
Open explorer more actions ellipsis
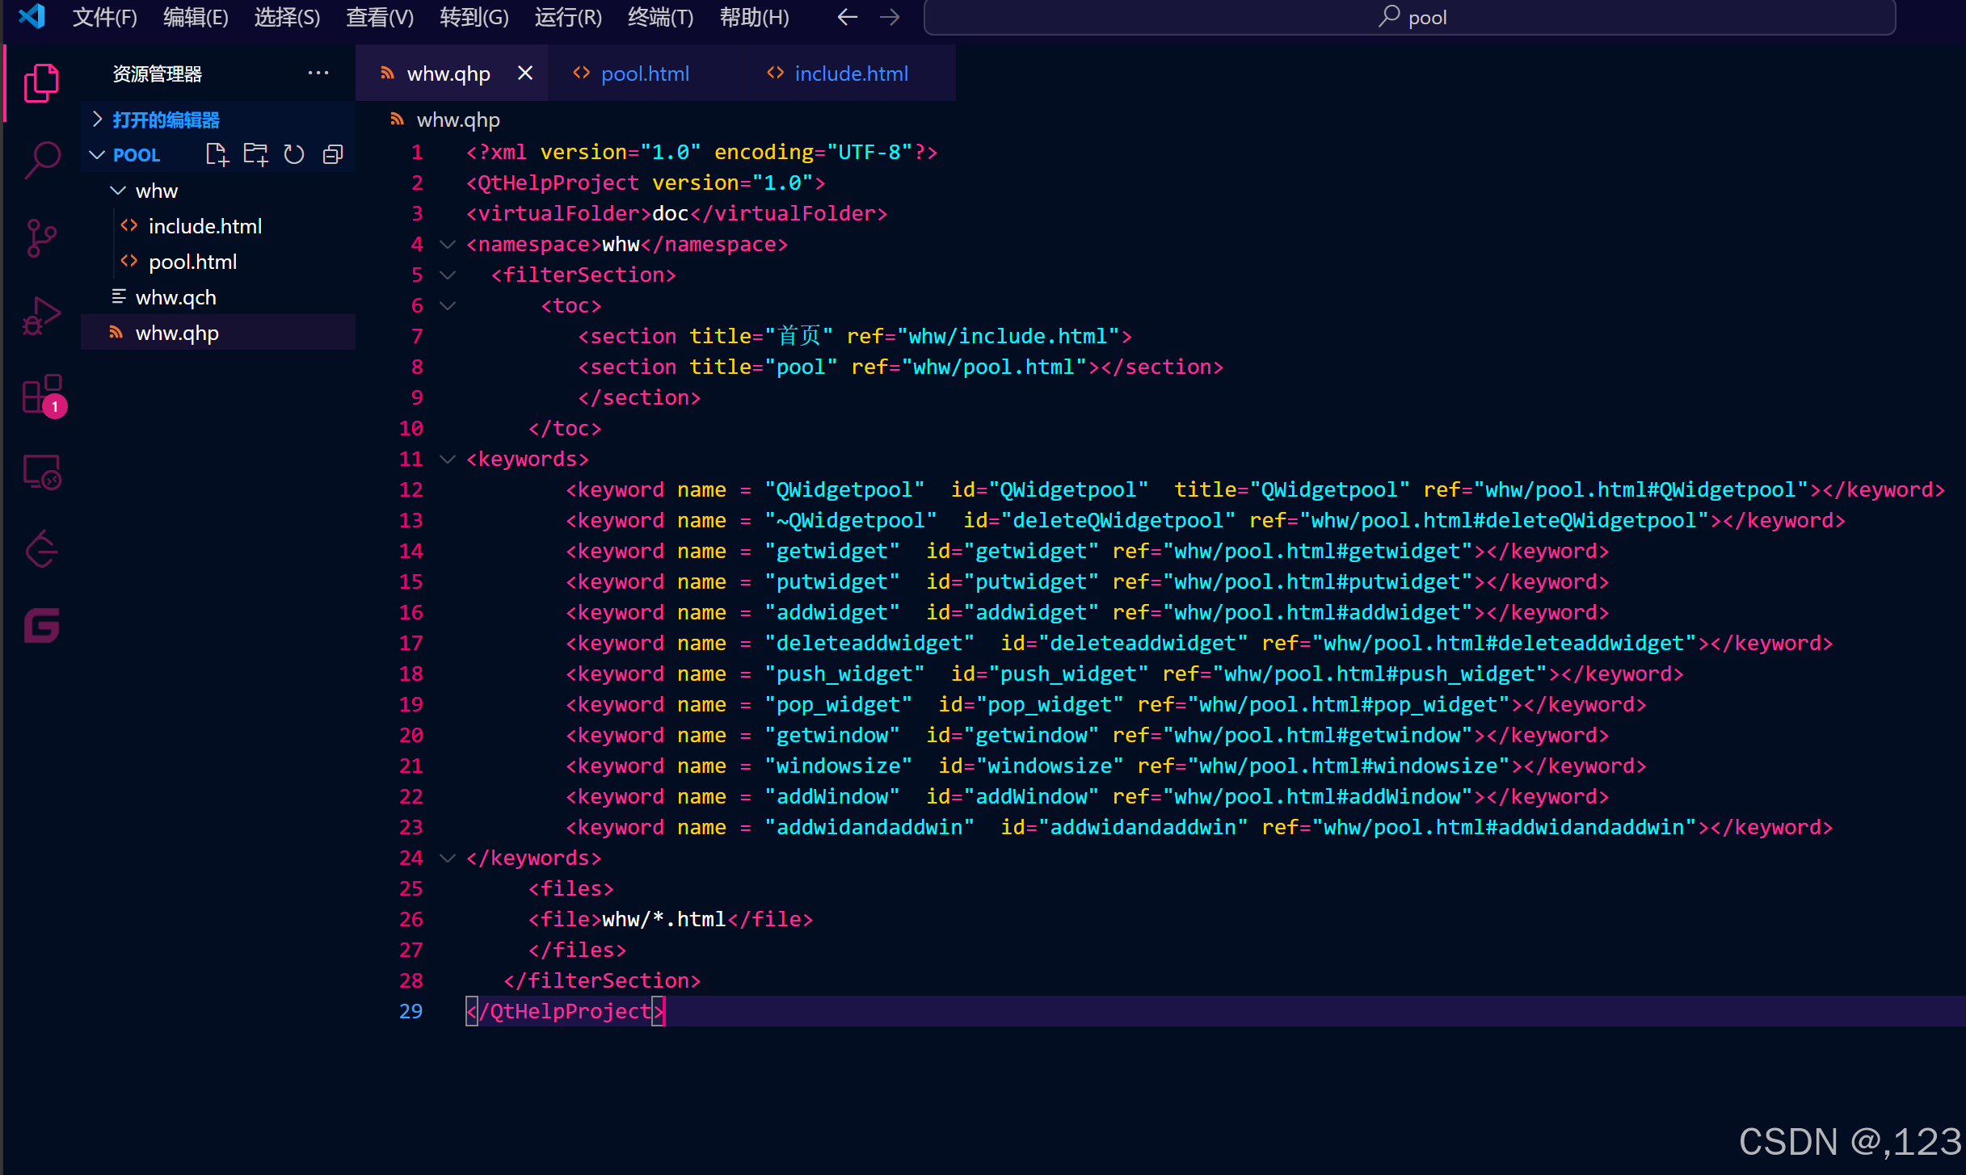318,73
